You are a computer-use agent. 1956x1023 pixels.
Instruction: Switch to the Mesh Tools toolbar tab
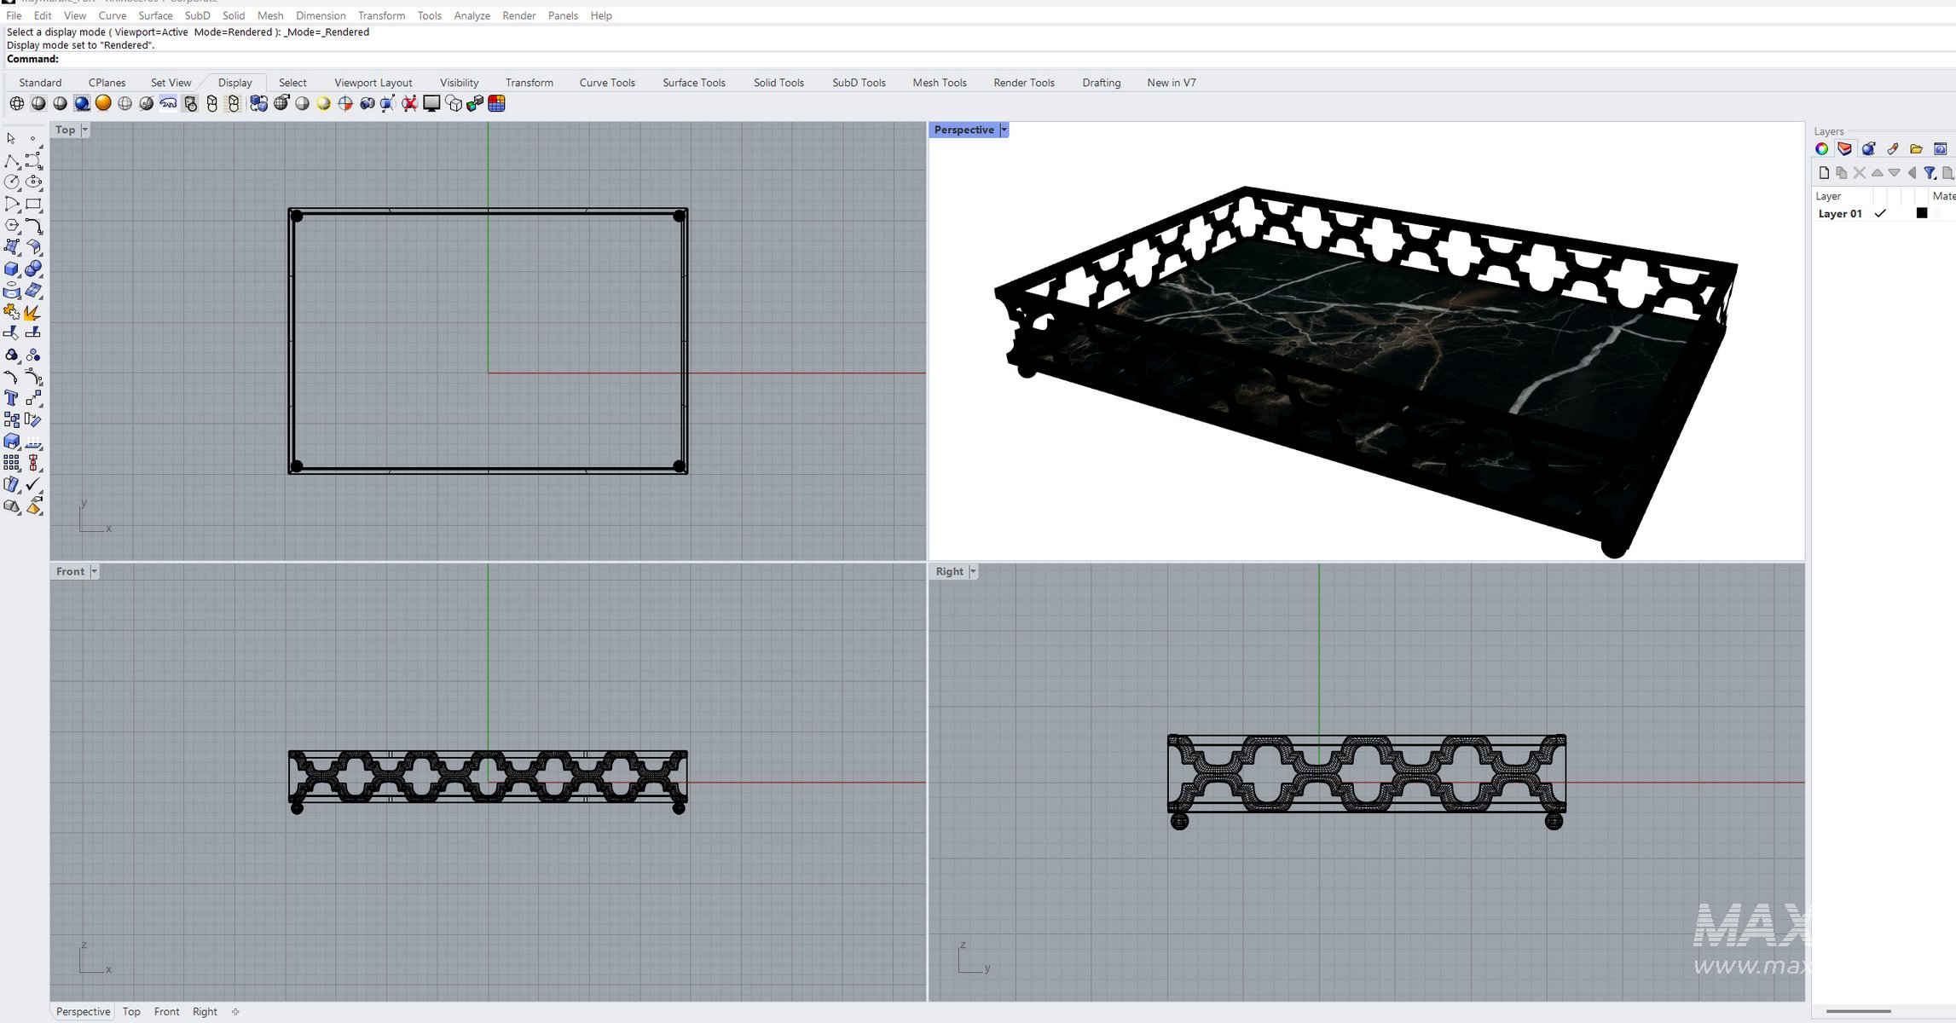coord(939,83)
